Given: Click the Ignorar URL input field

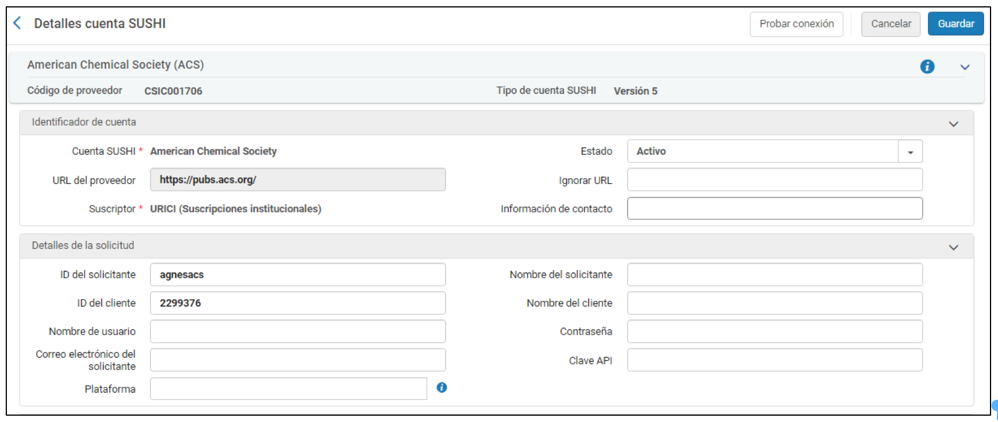Looking at the screenshot, I should (774, 180).
